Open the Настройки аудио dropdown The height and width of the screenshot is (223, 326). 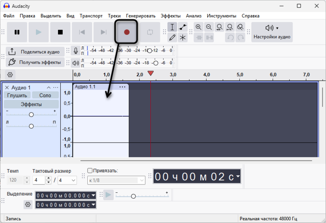click(272, 32)
